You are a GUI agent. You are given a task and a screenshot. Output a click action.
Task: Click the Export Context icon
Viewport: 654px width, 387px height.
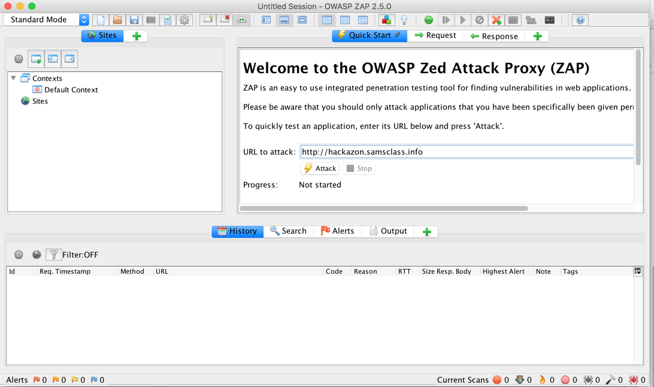click(x=69, y=59)
